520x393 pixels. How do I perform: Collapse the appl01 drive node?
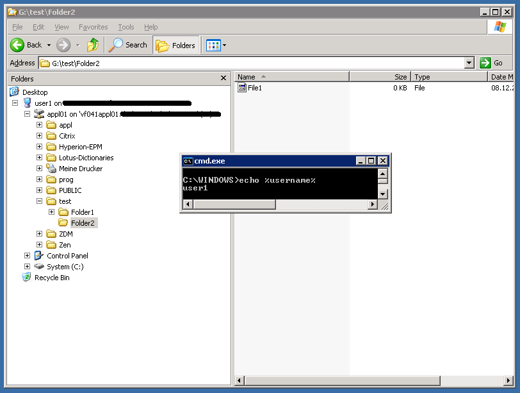(x=27, y=114)
